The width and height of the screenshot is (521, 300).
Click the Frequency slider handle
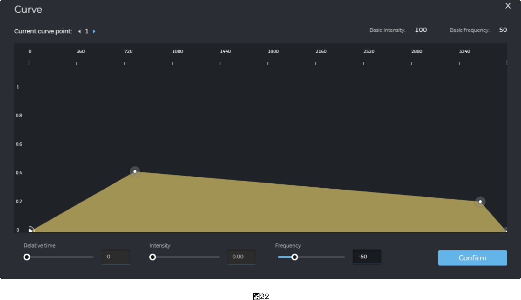[x=294, y=257]
